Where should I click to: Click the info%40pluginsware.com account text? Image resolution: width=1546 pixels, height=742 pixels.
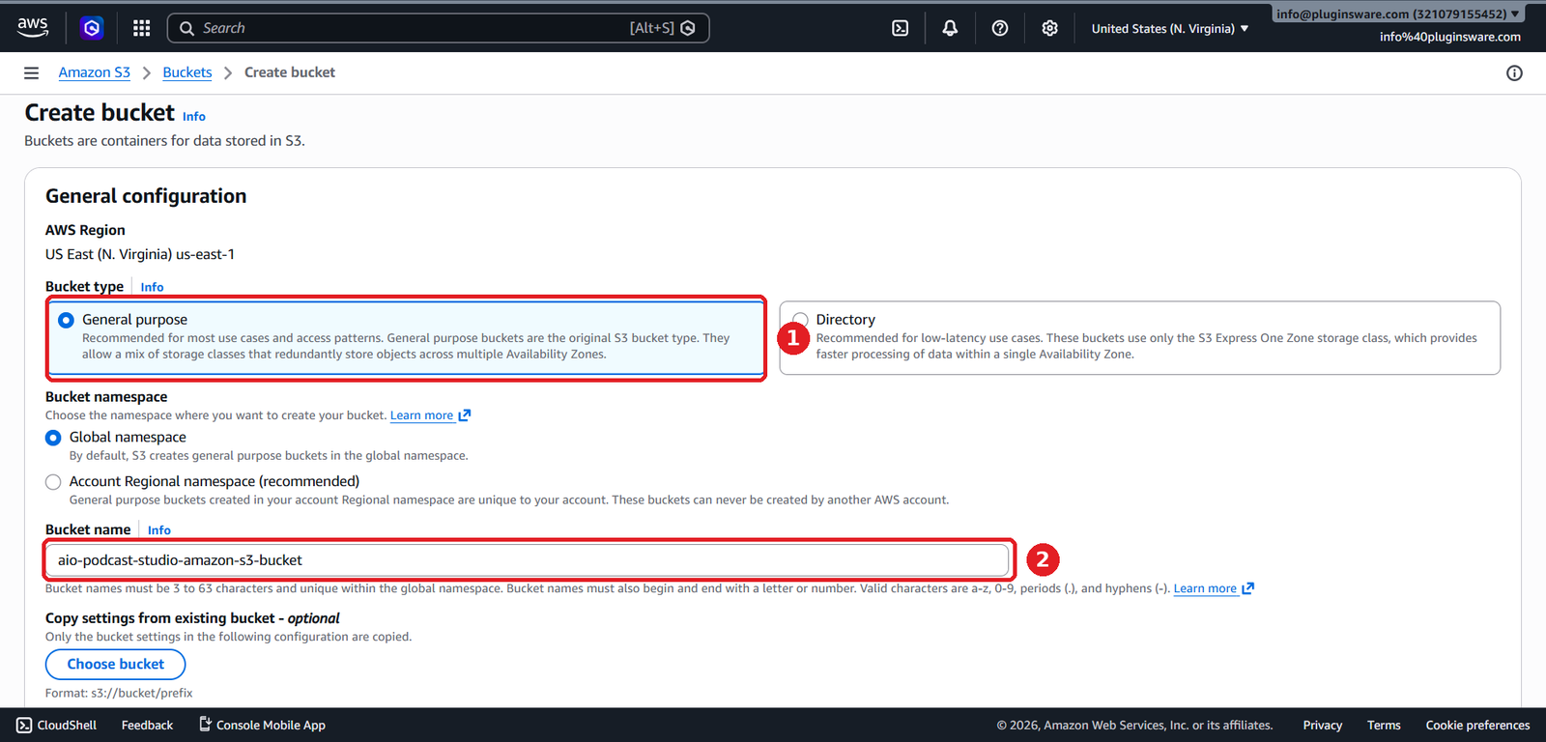[1450, 37]
